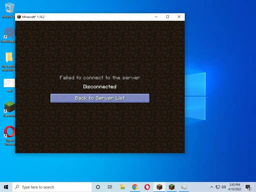This screenshot has width=256, height=192.
Task: Close the Minecraft 1.18.2 window
Action: 179,17
